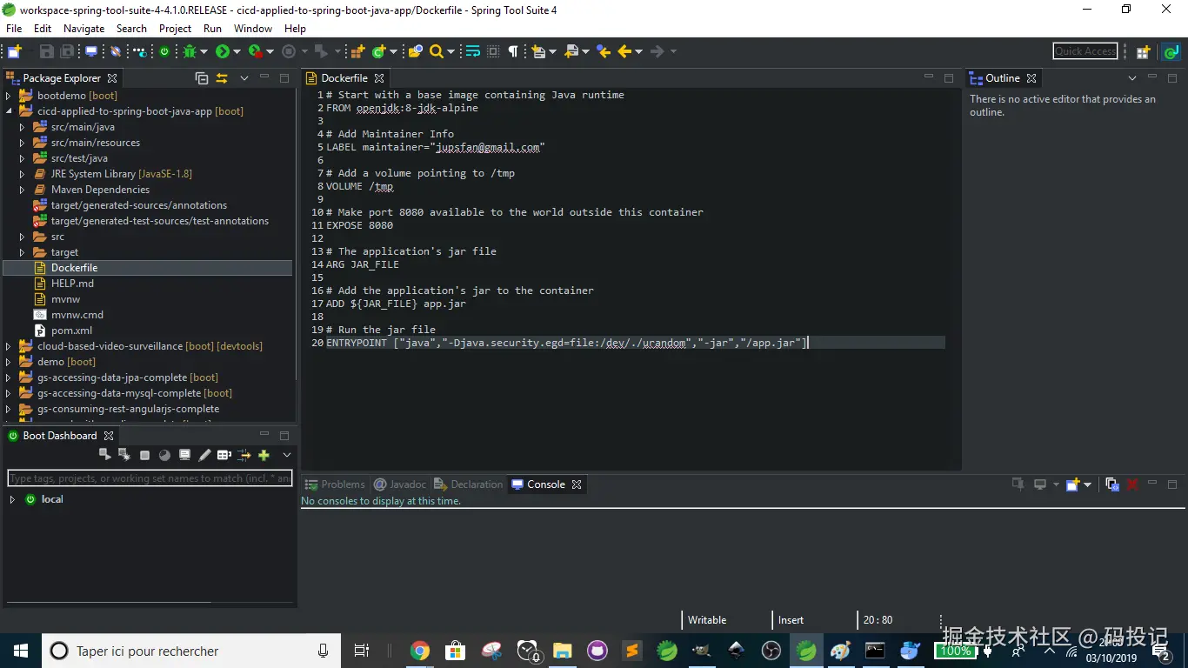Image resolution: width=1188 pixels, height=668 pixels.
Task: Expand src/main/java folder
Action: (x=23, y=127)
